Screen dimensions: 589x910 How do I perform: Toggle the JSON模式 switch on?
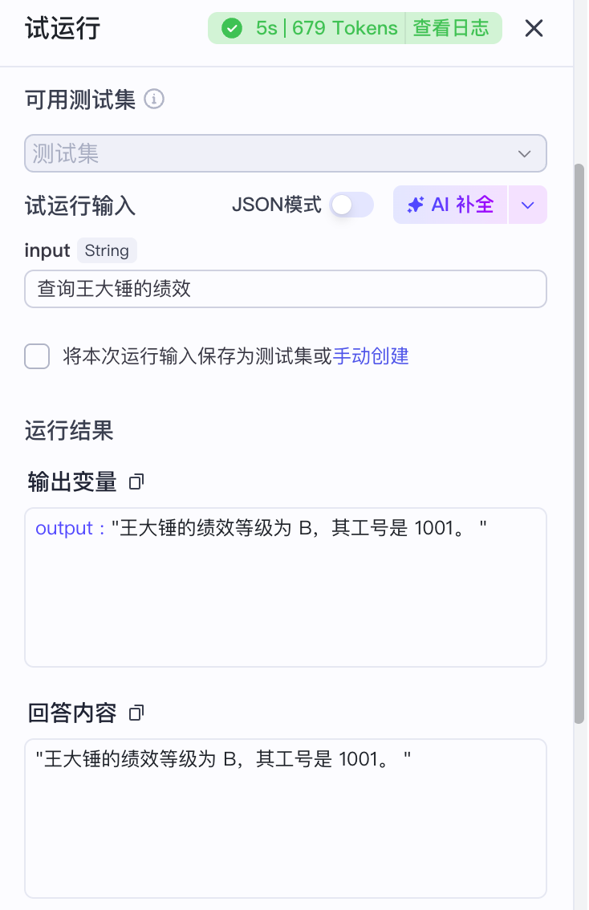(x=352, y=205)
